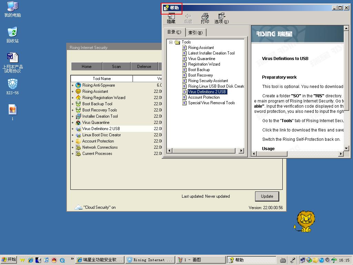Viewport: 353px width, 265px height.
Task: Expand the Rising Anti-Spyware row
Action: pyautogui.click(x=72, y=86)
